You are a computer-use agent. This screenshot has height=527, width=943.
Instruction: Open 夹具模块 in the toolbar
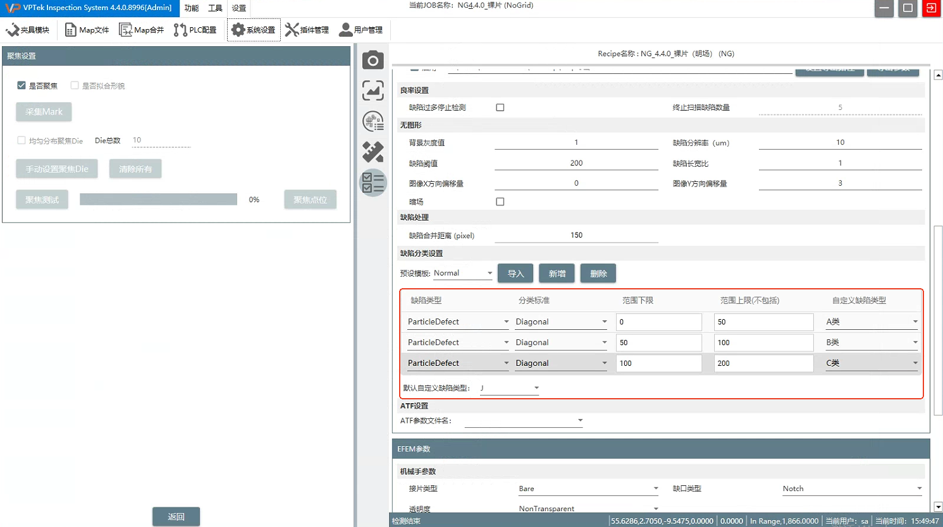pos(28,30)
